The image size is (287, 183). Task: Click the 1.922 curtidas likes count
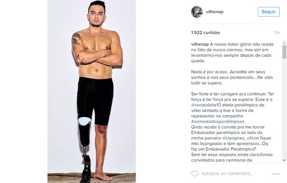(x=205, y=33)
